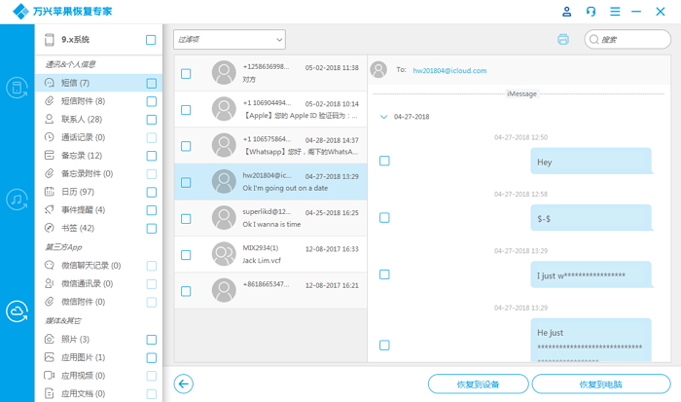Open the user account icon

point(566,12)
